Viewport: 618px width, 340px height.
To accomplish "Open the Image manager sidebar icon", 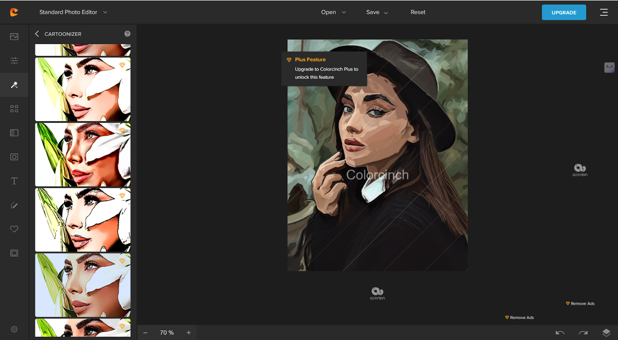I will pyautogui.click(x=14, y=36).
